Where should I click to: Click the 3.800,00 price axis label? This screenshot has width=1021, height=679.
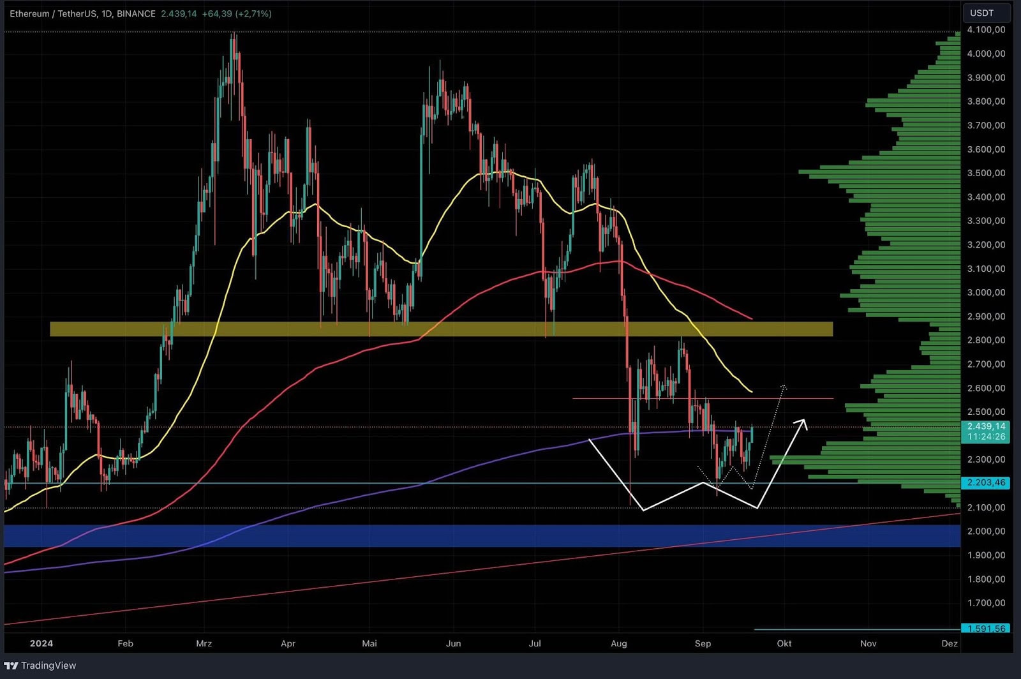[986, 101]
